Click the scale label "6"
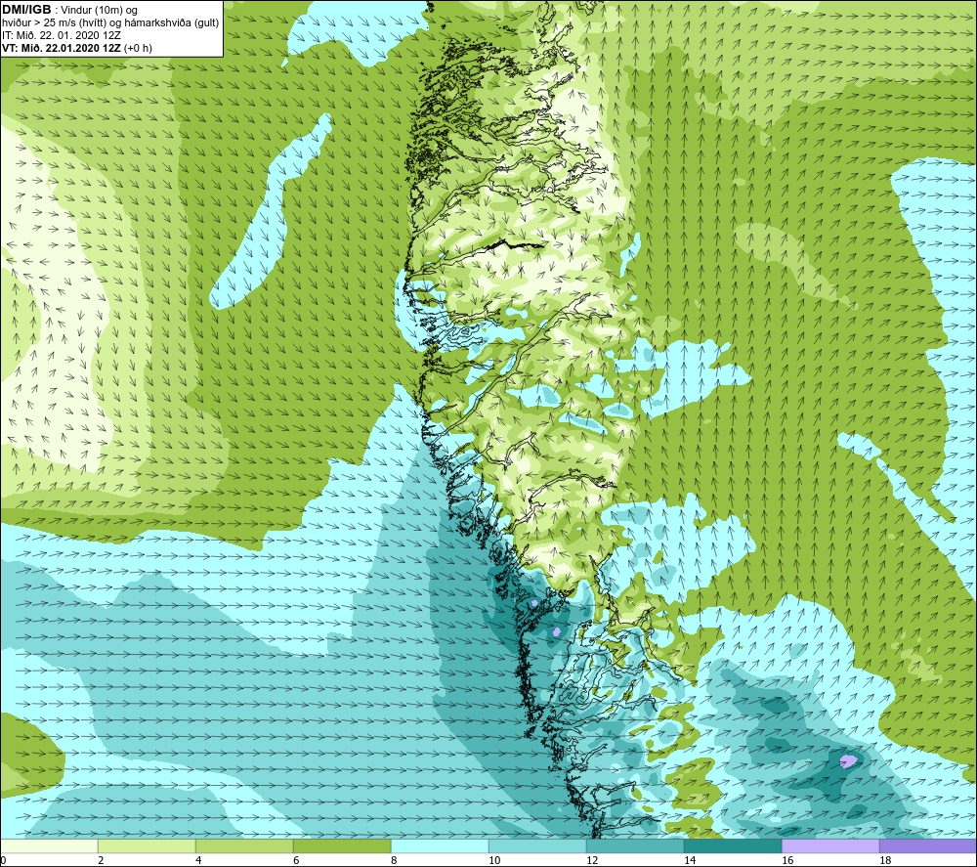The height and width of the screenshot is (867, 977). click(x=296, y=861)
